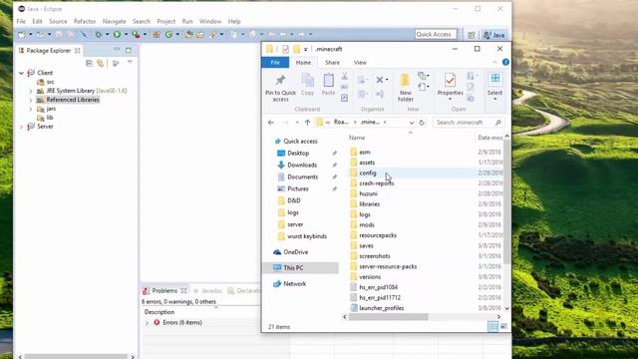The width and height of the screenshot is (638, 359).
Task: Collapse the Client project in Package Explorer
Action: (x=22, y=73)
